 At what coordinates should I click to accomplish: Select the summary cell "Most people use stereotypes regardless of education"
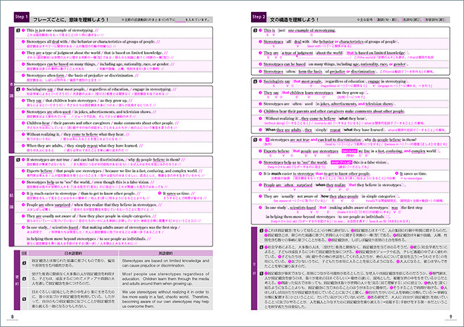165,279
